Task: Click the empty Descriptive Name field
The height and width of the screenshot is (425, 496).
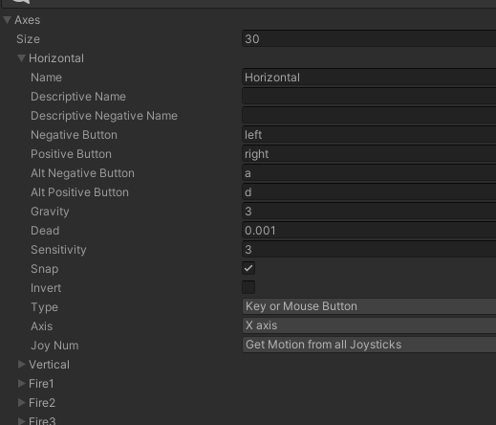Action: coord(369,97)
